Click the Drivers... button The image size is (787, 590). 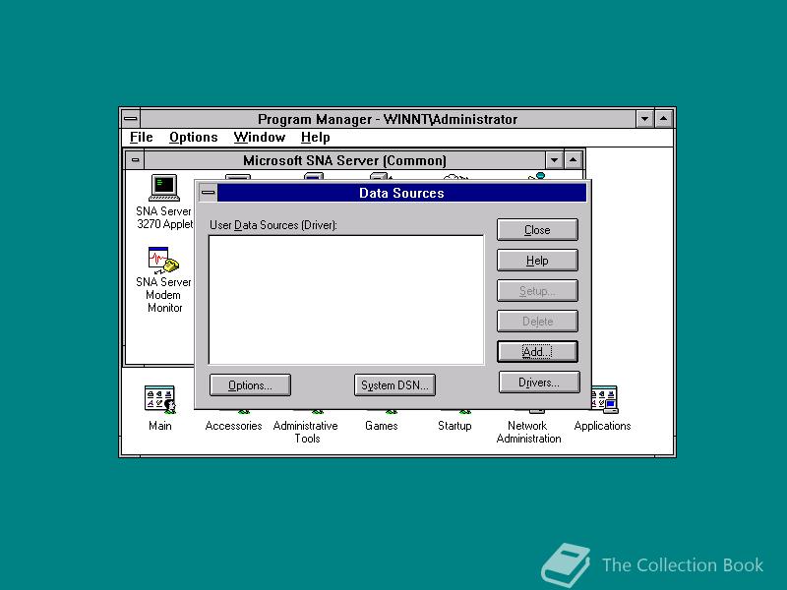click(539, 383)
